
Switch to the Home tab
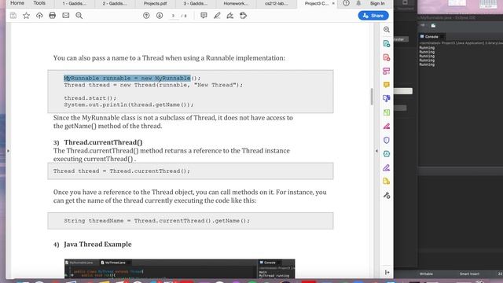[x=17, y=3]
